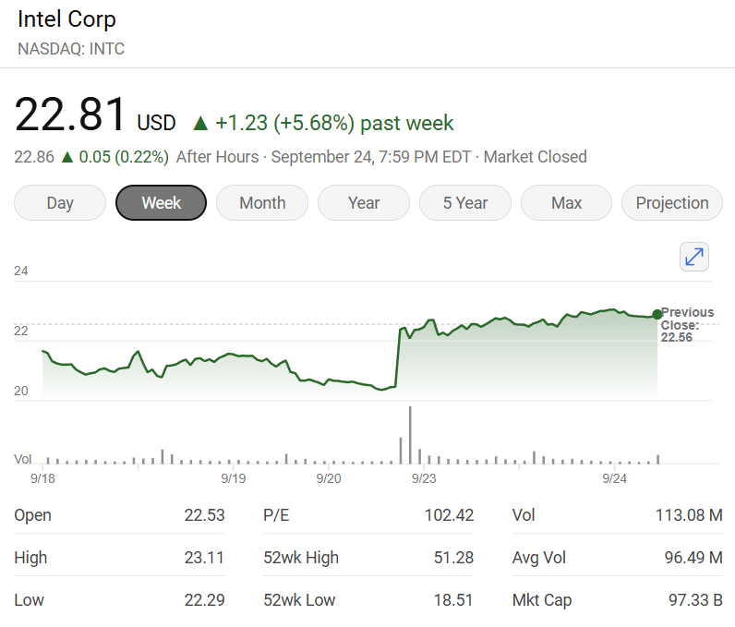This screenshot has width=735, height=627.
Task: Show the Year chart range
Action: click(364, 203)
